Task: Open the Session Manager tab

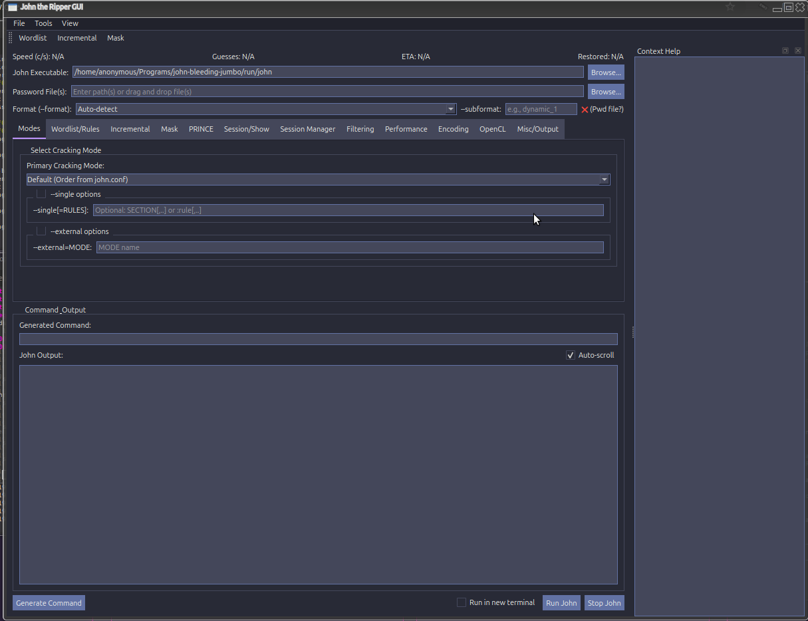Action: click(308, 129)
